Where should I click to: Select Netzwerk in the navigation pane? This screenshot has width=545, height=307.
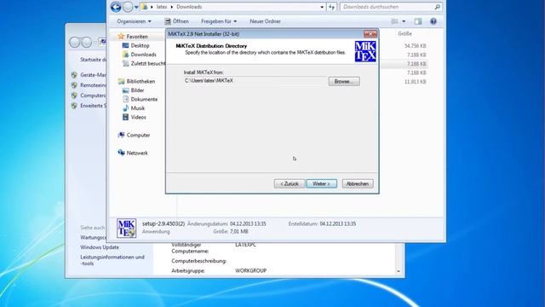coord(137,153)
